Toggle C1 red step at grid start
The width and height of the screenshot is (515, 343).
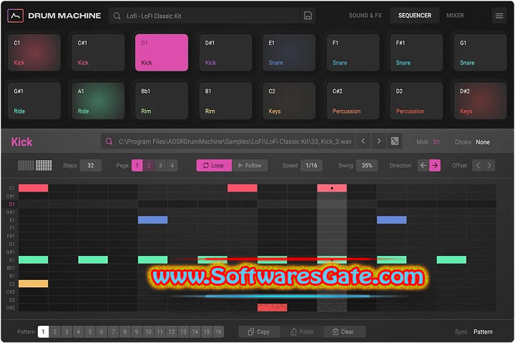(x=33, y=188)
